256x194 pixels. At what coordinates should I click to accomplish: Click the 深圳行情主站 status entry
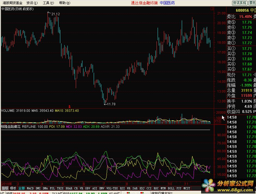point(162,193)
